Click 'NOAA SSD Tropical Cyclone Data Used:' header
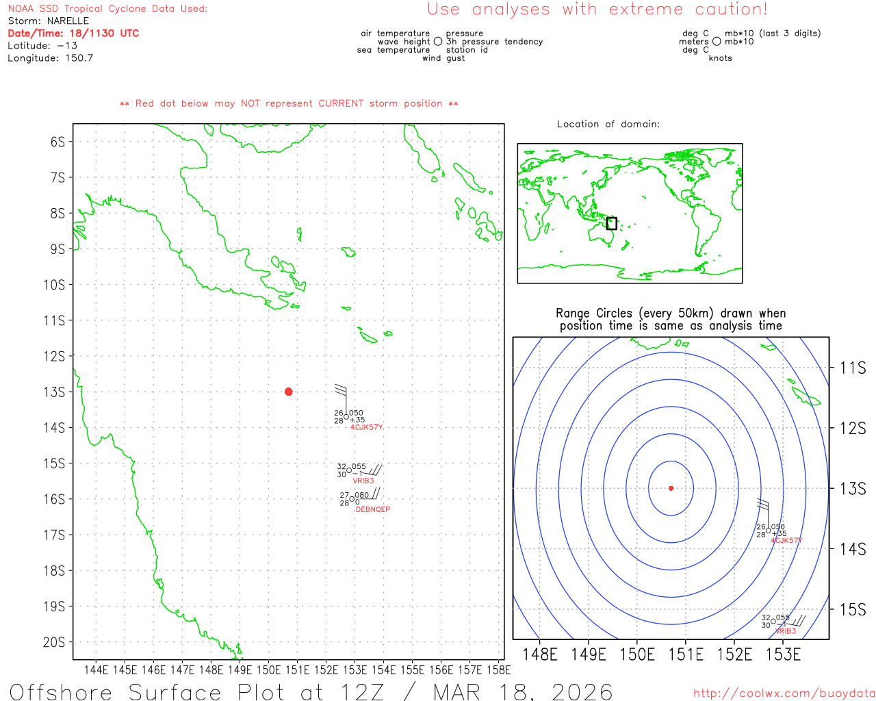The width and height of the screenshot is (876, 701). click(107, 9)
